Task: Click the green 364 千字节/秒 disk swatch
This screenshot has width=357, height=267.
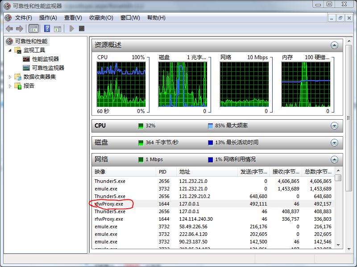Action: click(141, 143)
